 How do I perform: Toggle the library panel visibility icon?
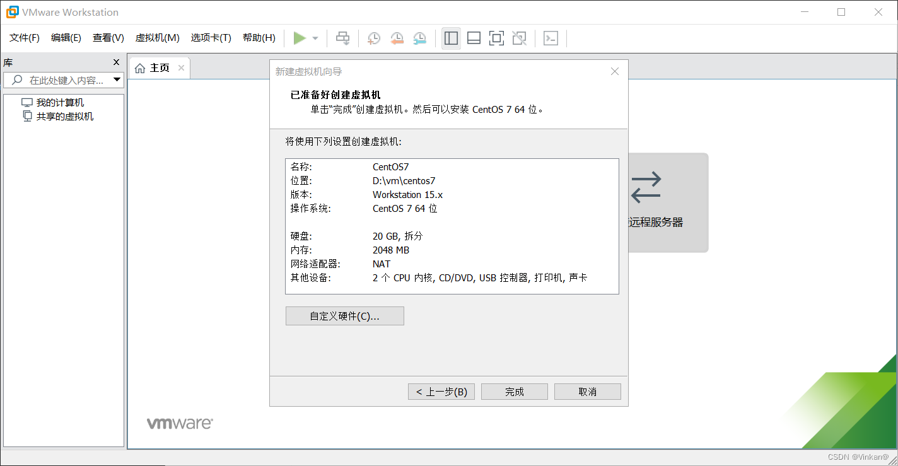click(451, 38)
